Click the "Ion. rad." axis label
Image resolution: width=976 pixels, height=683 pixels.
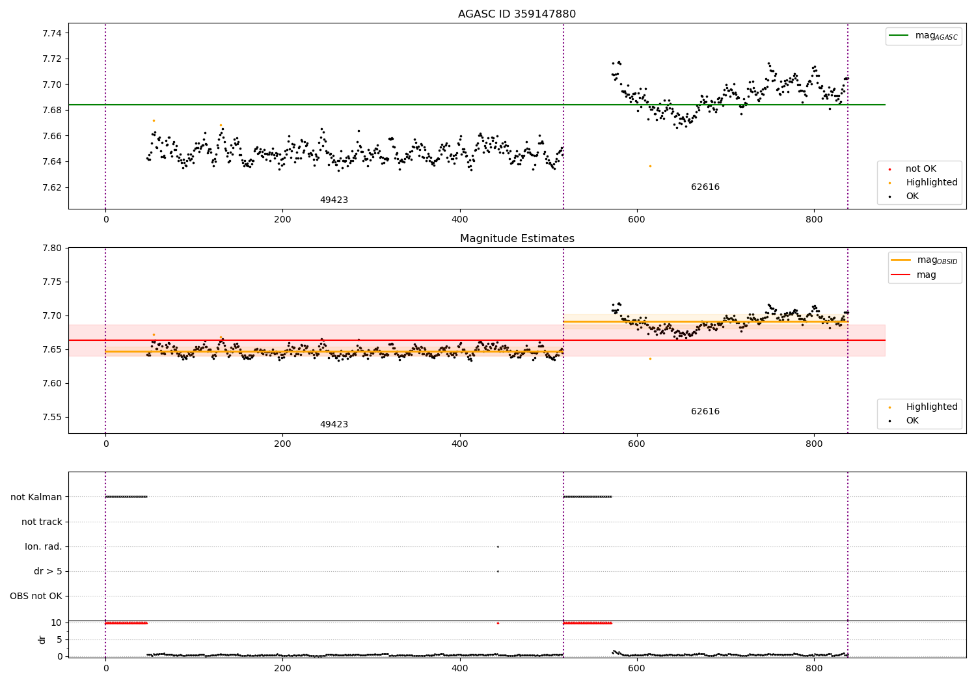pos(44,546)
